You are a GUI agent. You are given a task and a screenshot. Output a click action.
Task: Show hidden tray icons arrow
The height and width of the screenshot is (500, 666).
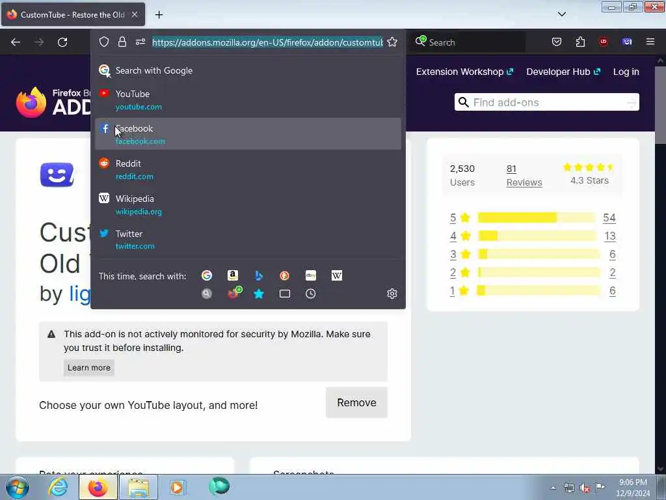click(x=553, y=488)
